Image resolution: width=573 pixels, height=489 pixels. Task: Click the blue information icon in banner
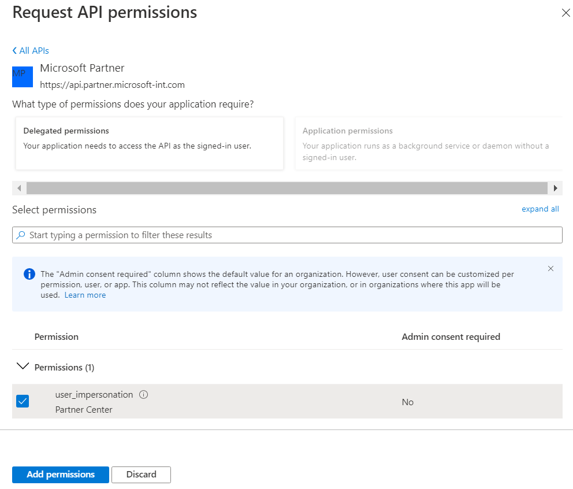(29, 273)
